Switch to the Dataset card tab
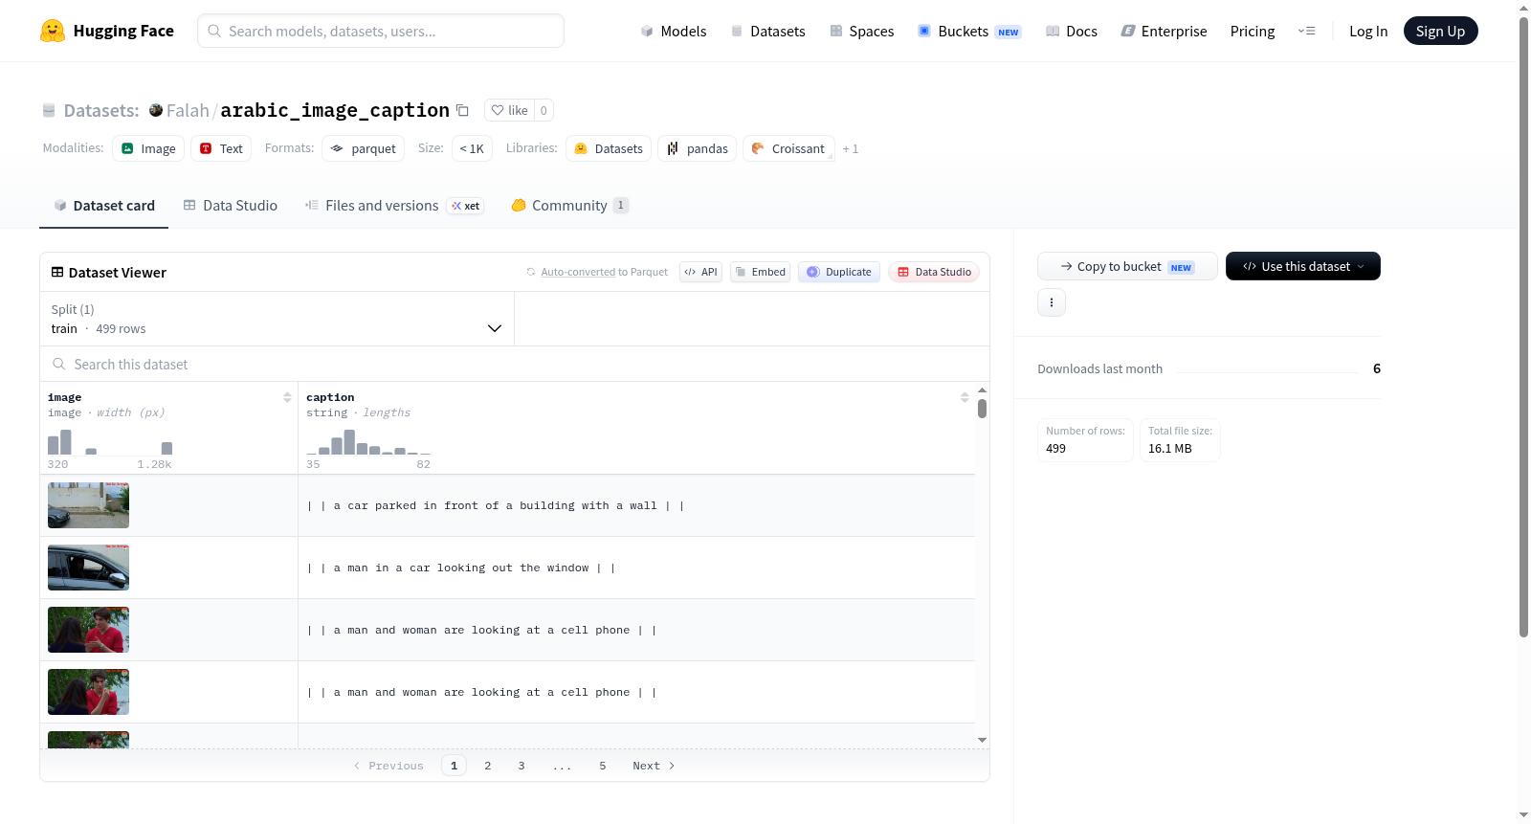The width and height of the screenshot is (1531, 824). pos(103,205)
